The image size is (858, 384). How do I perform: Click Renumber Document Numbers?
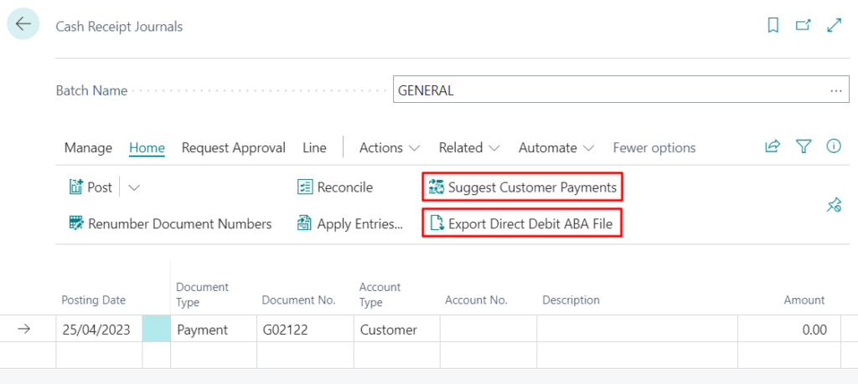(x=170, y=223)
